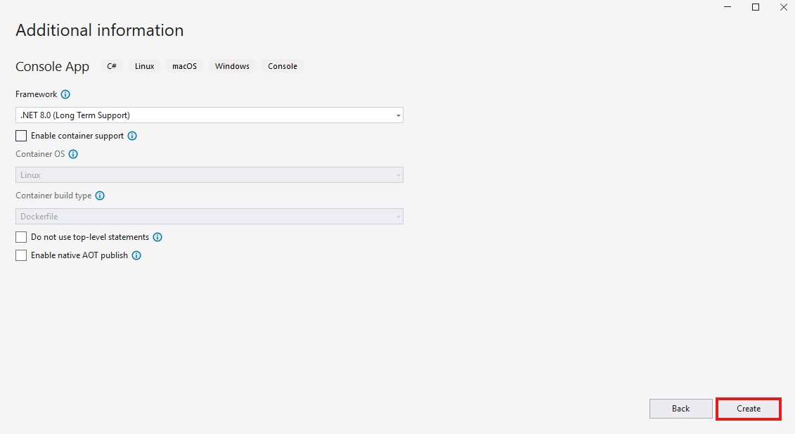Click info icon beside Enable container support
This screenshot has height=434, width=795.
[x=132, y=136]
